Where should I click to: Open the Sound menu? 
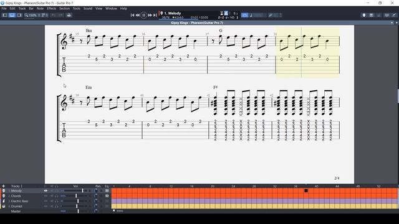(x=88, y=8)
